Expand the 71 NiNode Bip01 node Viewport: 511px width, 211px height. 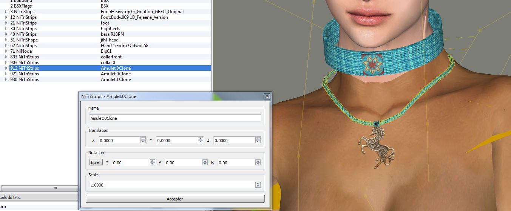tap(6, 51)
